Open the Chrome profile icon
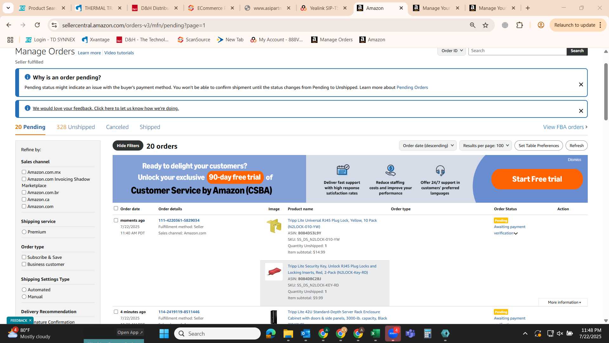 point(541,25)
